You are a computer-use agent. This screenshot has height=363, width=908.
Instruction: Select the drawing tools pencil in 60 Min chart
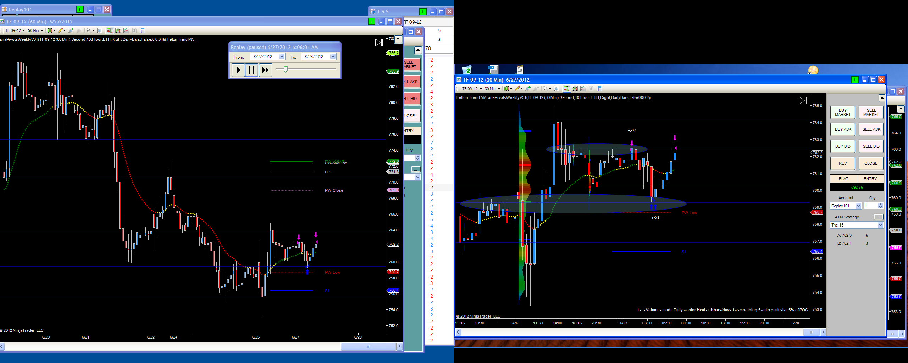[x=61, y=30]
